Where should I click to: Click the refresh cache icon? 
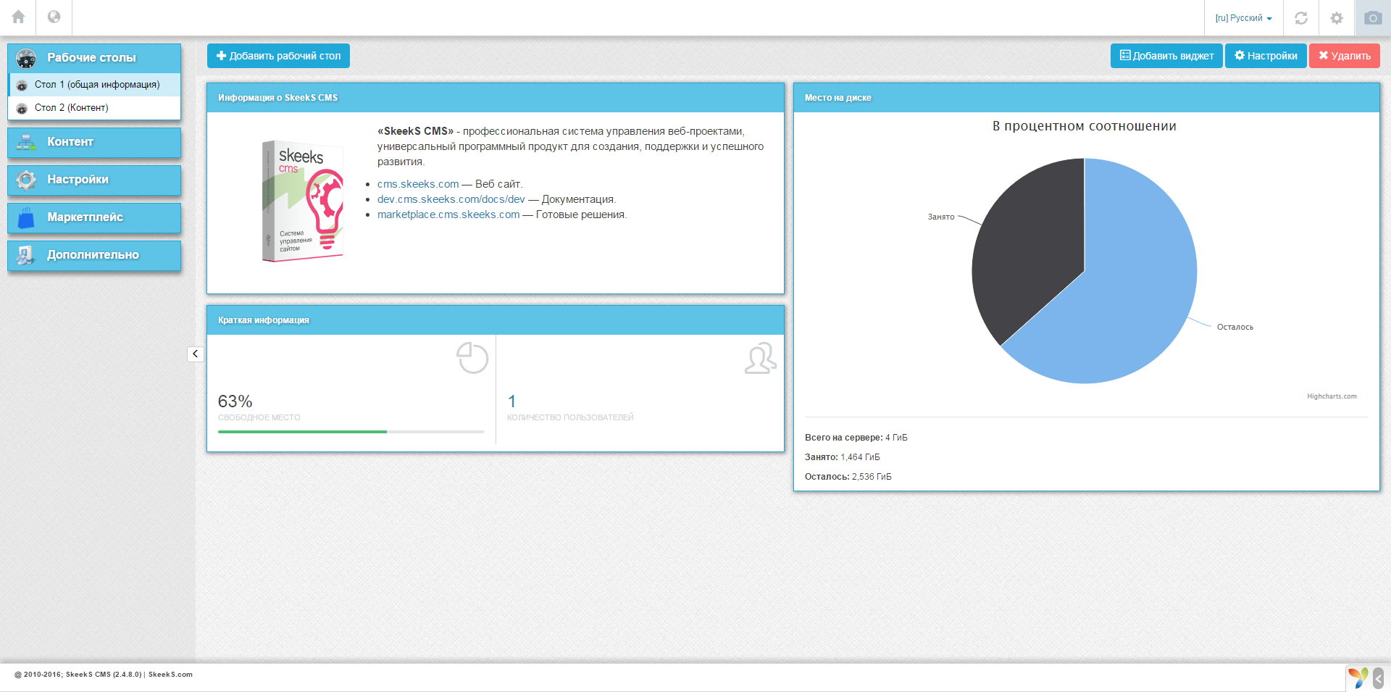click(x=1301, y=18)
